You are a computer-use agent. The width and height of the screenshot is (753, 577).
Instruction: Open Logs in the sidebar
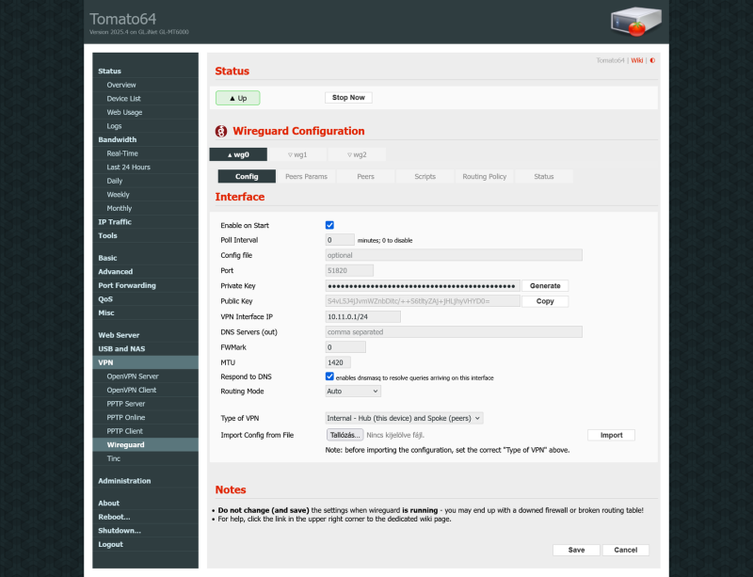click(x=114, y=126)
